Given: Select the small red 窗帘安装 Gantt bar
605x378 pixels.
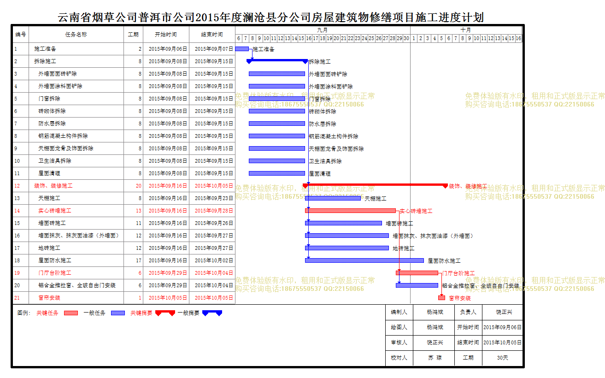Looking at the screenshot, I should [441, 298].
